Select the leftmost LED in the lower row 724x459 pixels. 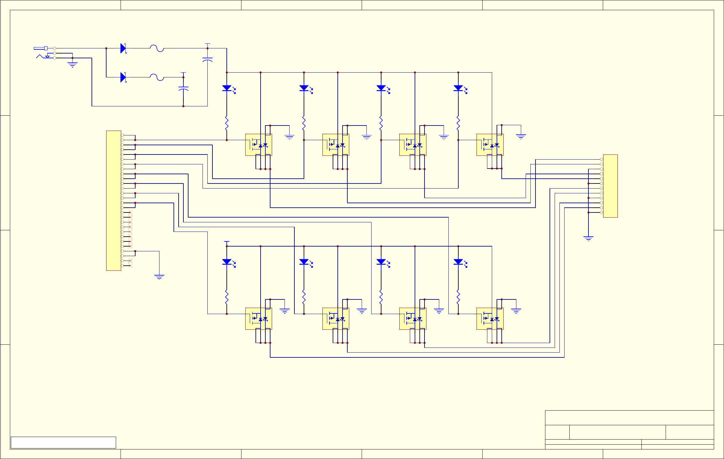click(x=228, y=263)
